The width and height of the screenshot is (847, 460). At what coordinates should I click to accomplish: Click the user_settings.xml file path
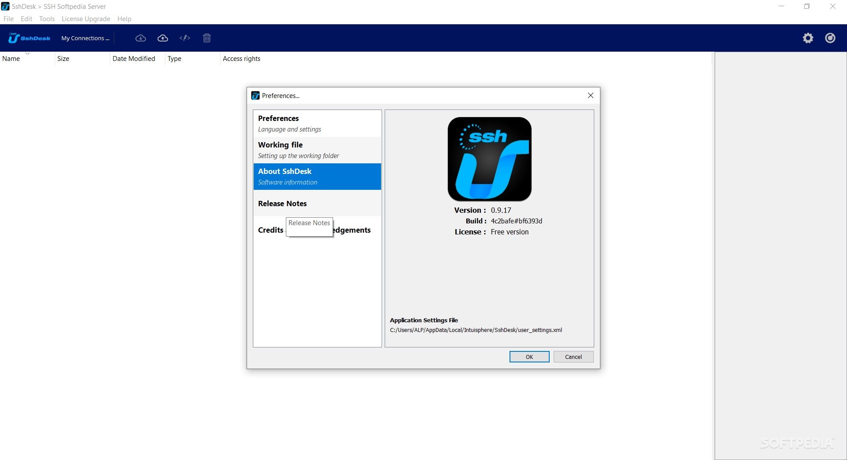pyautogui.click(x=476, y=330)
